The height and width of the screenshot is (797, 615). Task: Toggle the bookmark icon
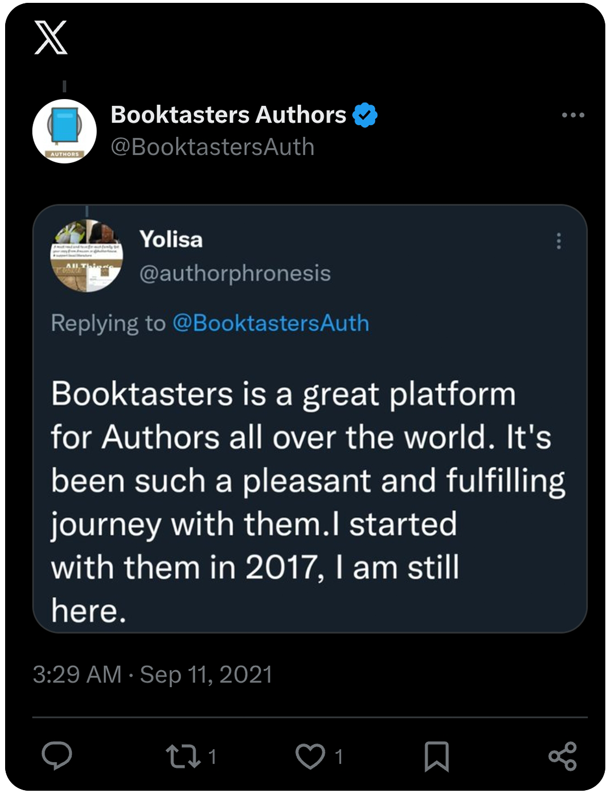pos(437,757)
